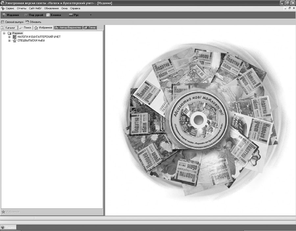The image size is (296, 231).
Task: Expand the НАЛОГИ И БУХГАЛТЕРСКИЙ УЧЕТ node
Action: [x=10, y=37]
